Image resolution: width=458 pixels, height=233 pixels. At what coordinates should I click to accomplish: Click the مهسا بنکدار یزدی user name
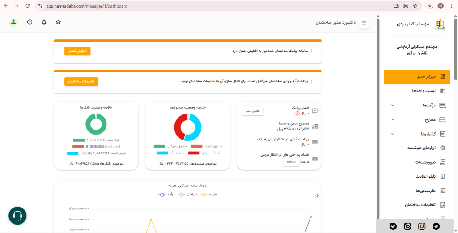(x=413, y=24)
